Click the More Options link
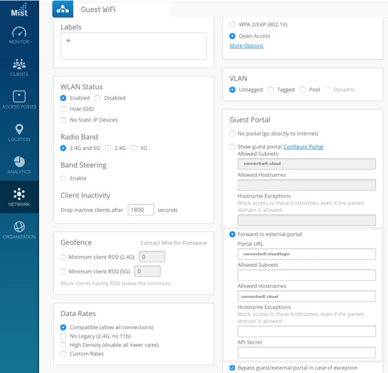This screenshot has height=373, width=388. [246, 46]
